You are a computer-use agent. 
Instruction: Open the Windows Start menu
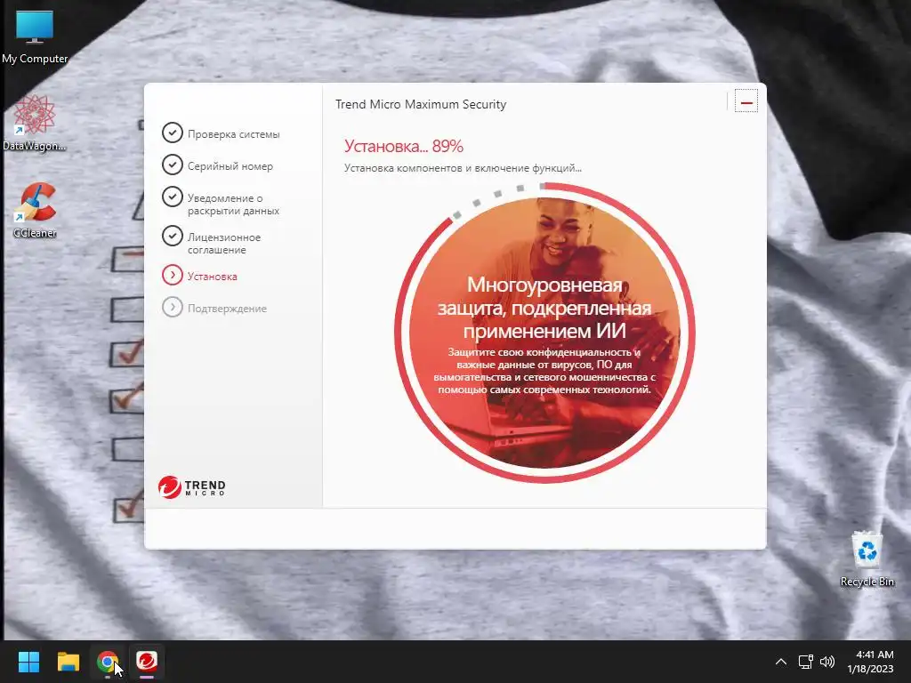tap(28, 662)
